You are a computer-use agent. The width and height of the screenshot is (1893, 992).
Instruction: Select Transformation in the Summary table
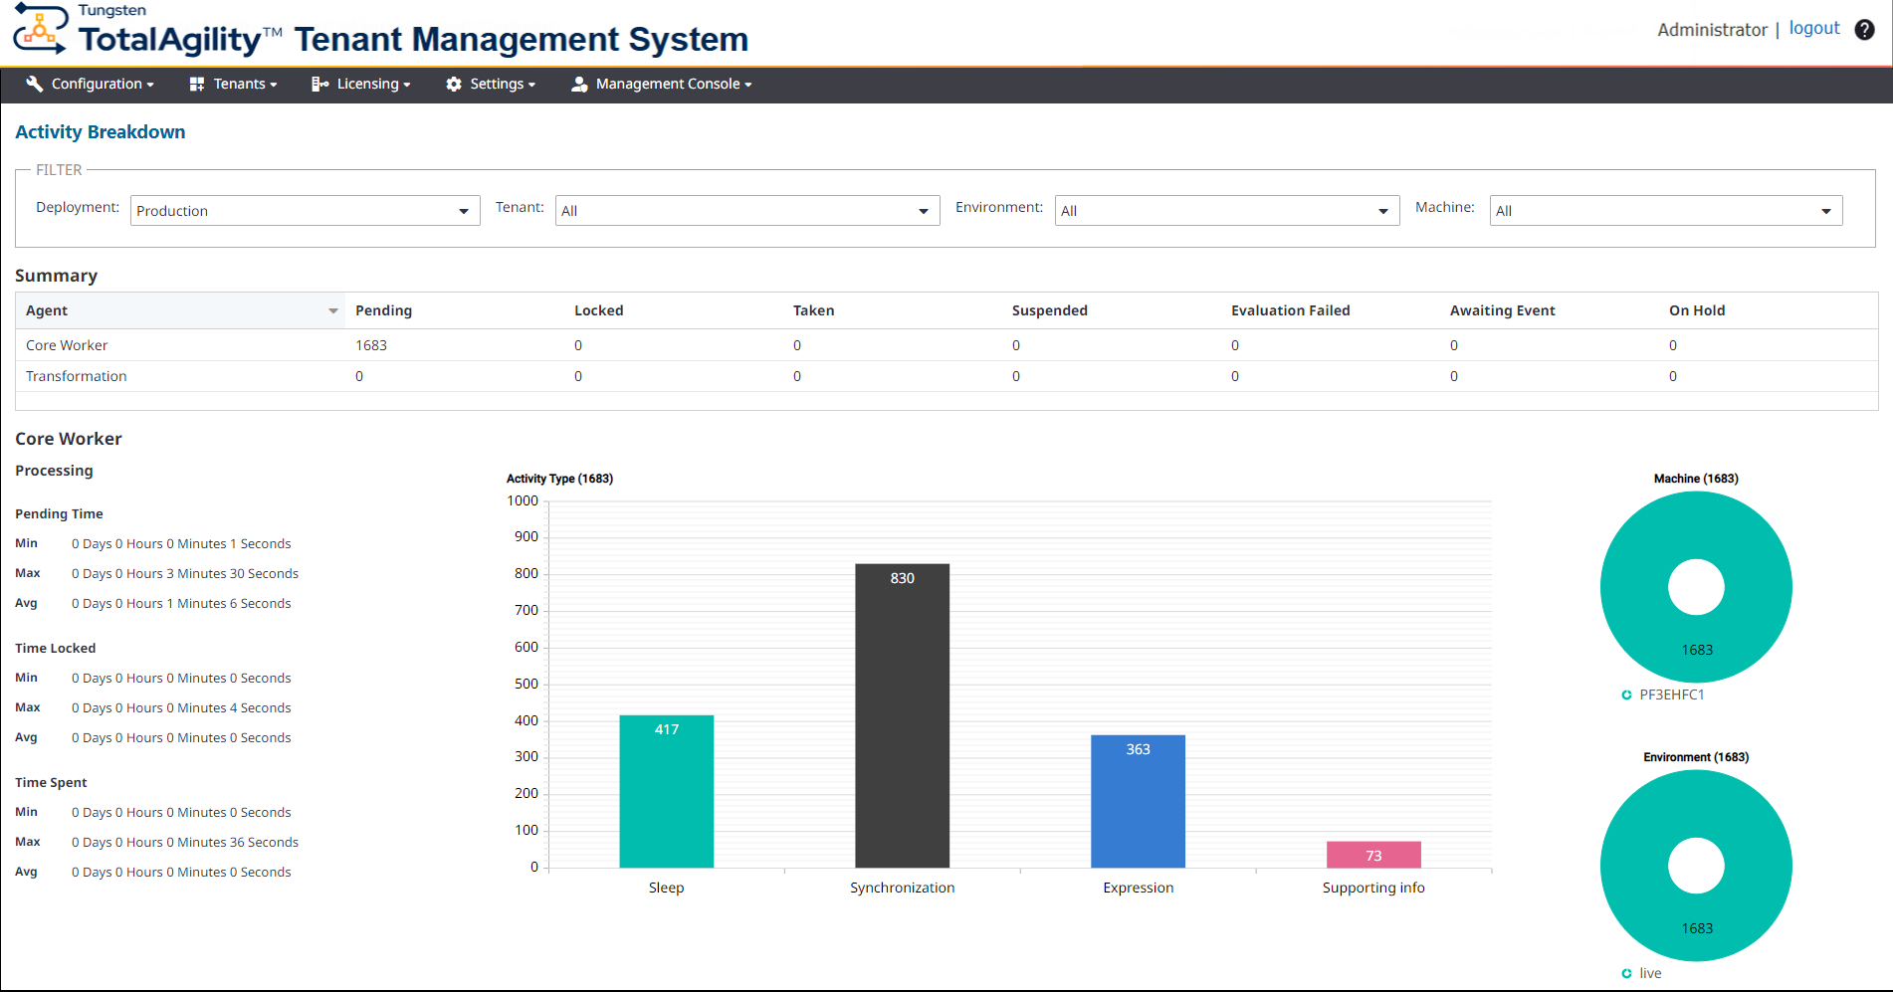click(76, 376)
